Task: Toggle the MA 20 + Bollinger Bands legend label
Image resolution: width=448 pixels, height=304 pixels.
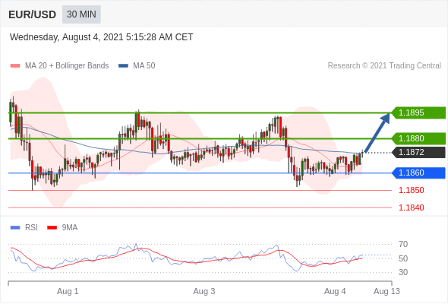Action: [67, 66]
